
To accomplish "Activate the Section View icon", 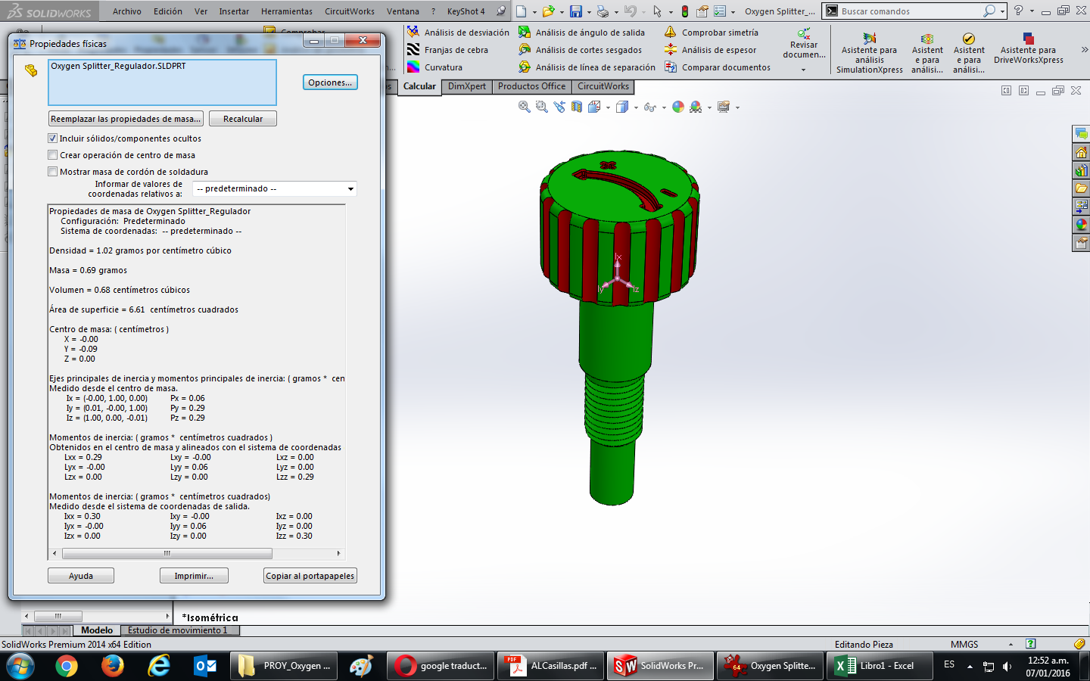I will tap(577, 107).
